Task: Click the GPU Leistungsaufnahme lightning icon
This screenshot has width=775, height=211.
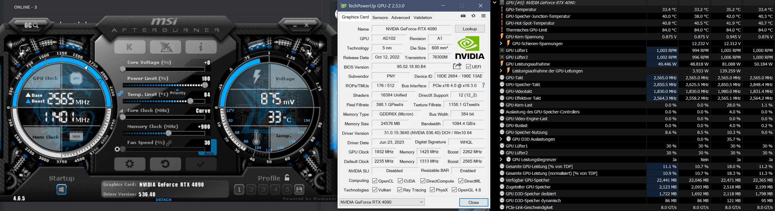Action: (x=502, y=64)
